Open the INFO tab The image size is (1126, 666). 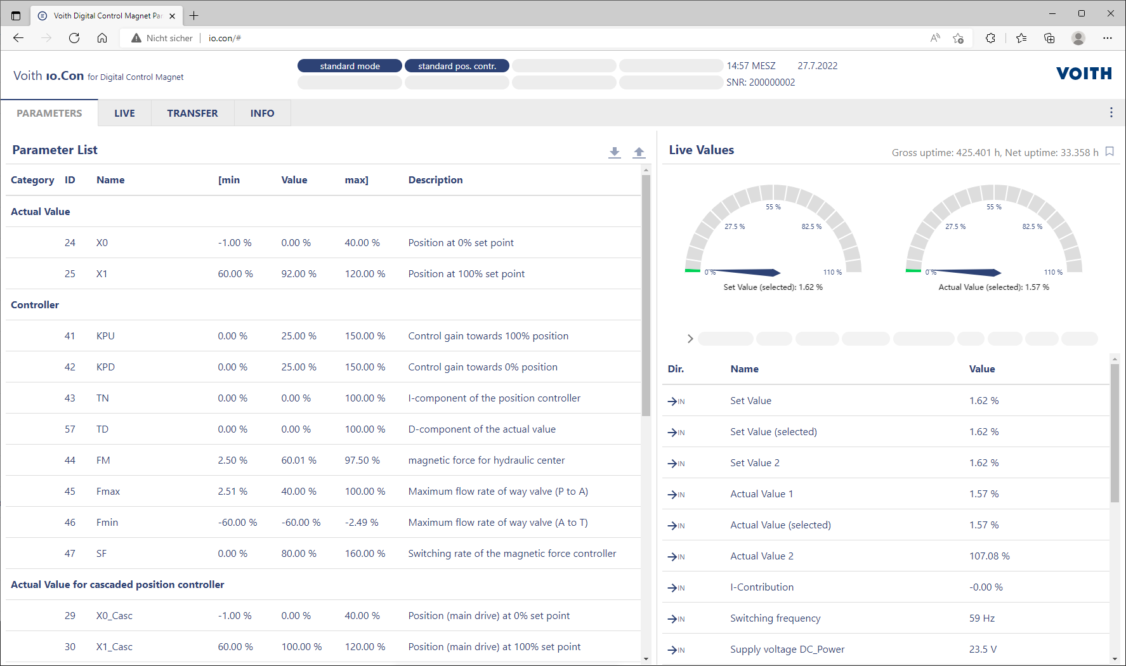262,113
